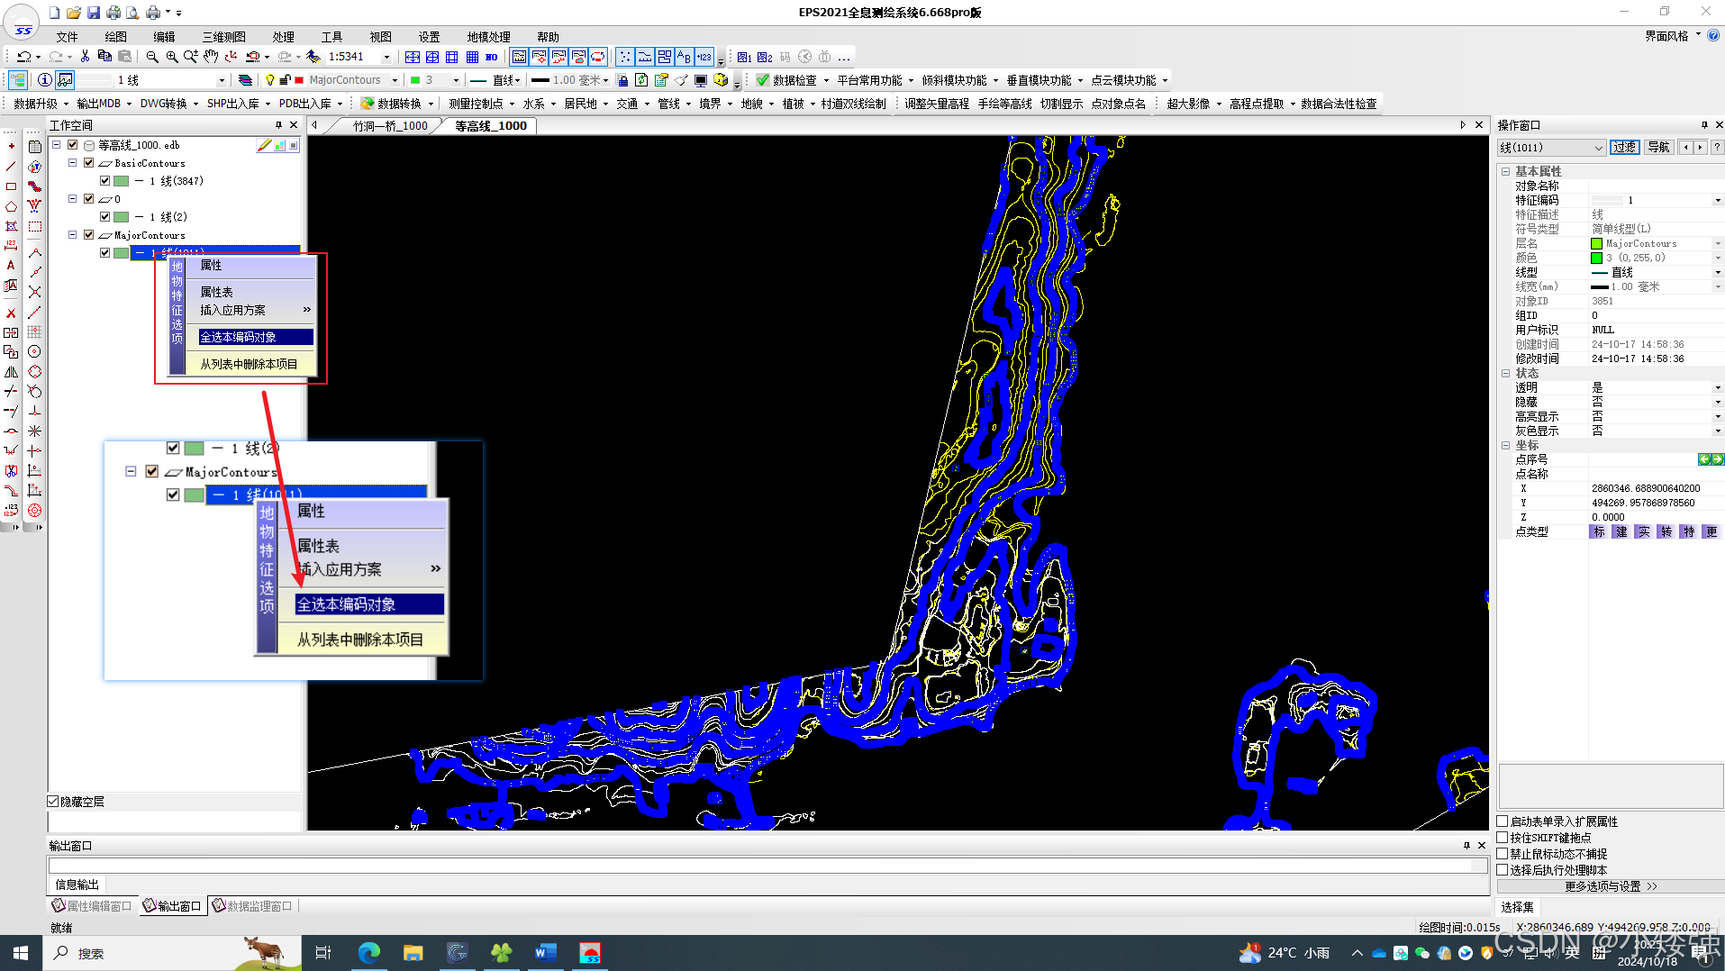The image size is (1725, 971).
Task: Undo the last action
Action: [x=23, y=57]
